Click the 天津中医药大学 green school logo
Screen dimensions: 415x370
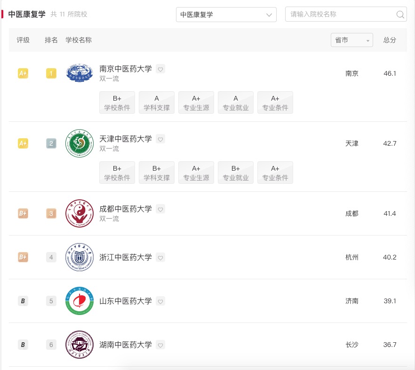[79, 143]
